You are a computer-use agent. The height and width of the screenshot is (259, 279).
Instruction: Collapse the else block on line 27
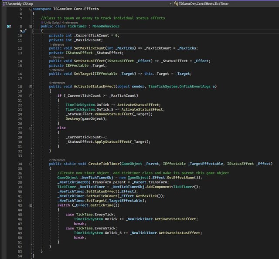pyautogui.click(x=31, y=128)
